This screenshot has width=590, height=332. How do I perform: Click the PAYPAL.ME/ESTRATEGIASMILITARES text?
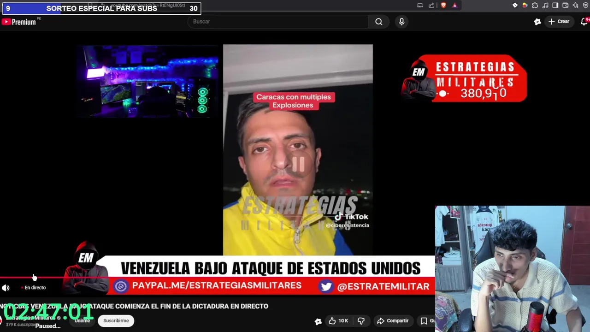[x=217, y=286]
